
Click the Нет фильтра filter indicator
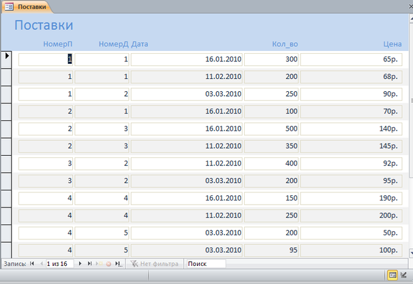coord(155,264)
